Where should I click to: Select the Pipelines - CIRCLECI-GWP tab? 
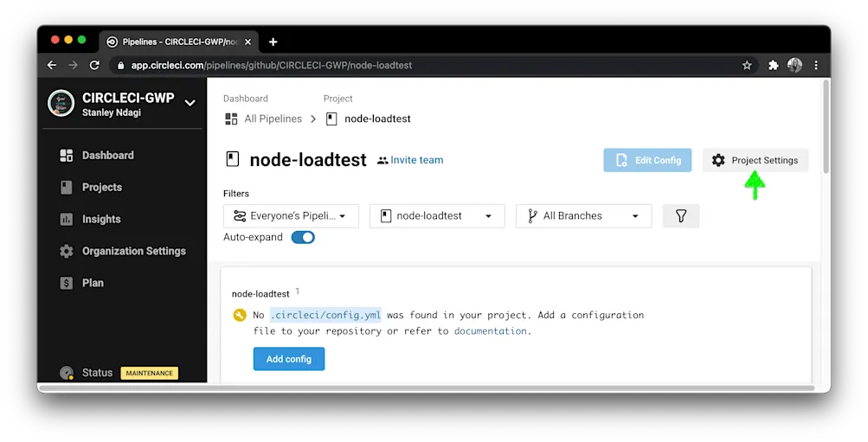(179, 42)
